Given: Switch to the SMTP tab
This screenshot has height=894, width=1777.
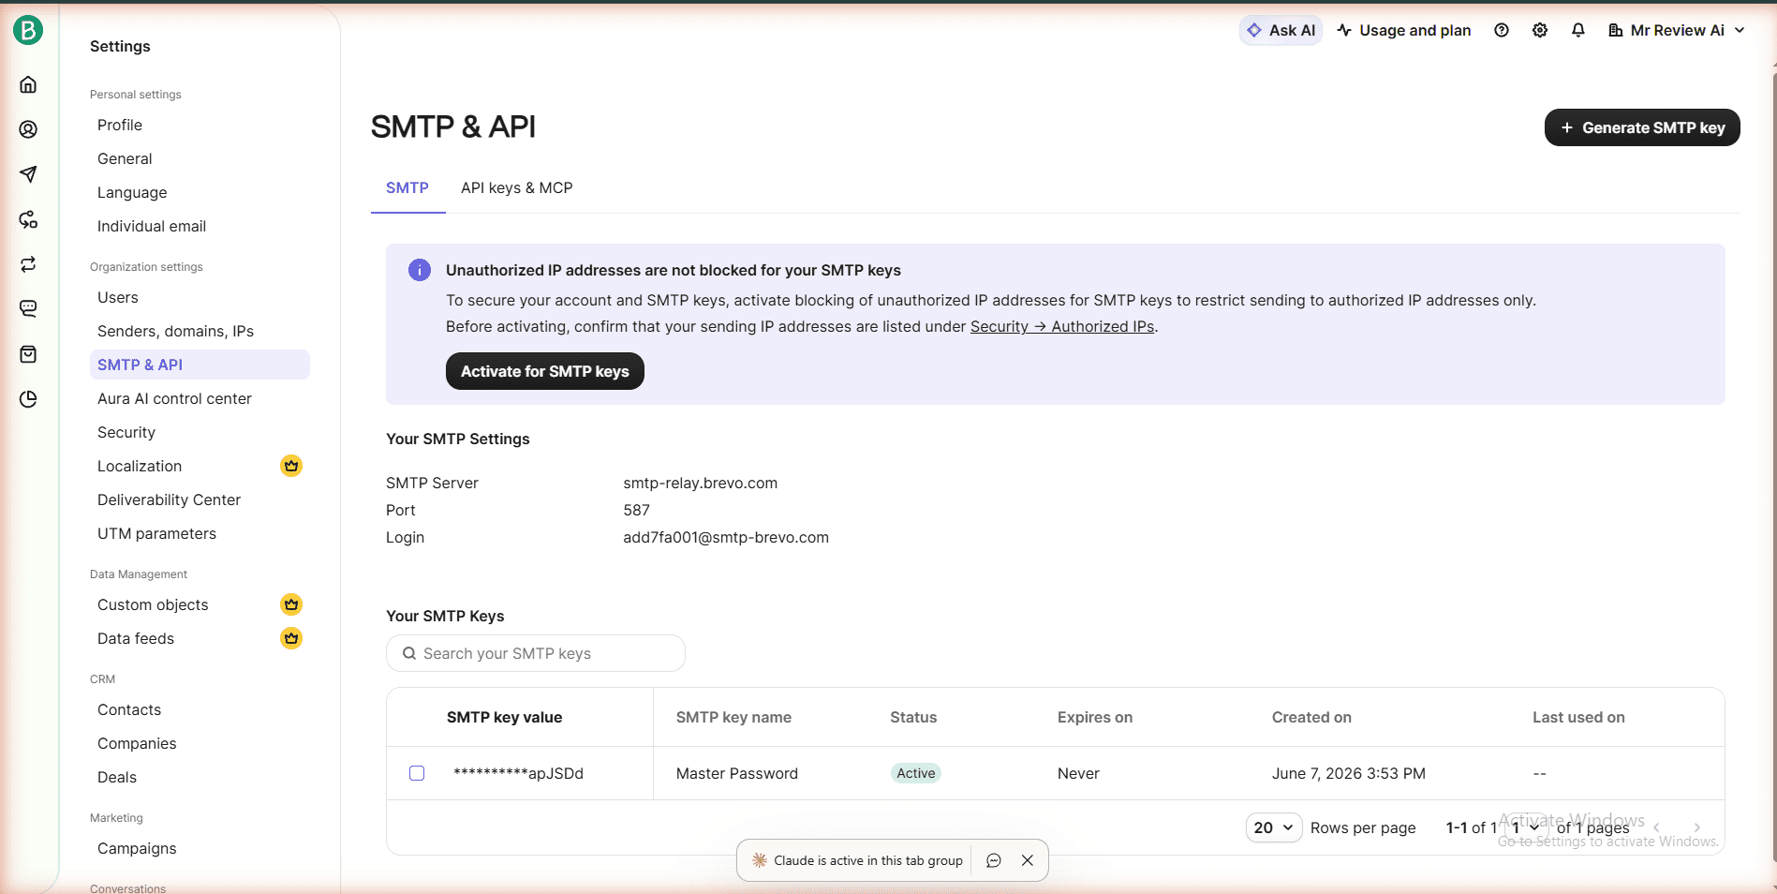Looking at the screenshot, I should 407,187.
